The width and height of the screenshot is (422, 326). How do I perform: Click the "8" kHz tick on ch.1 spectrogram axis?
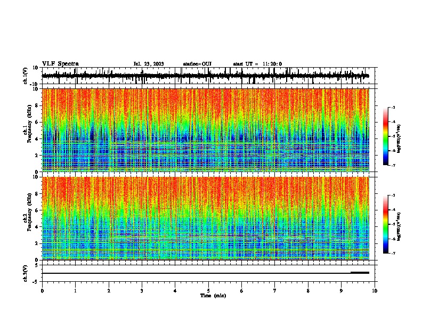(37, 105)
